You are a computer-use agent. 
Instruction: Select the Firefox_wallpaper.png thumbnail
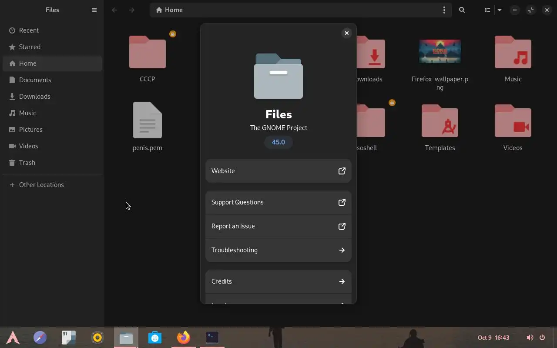440,51
